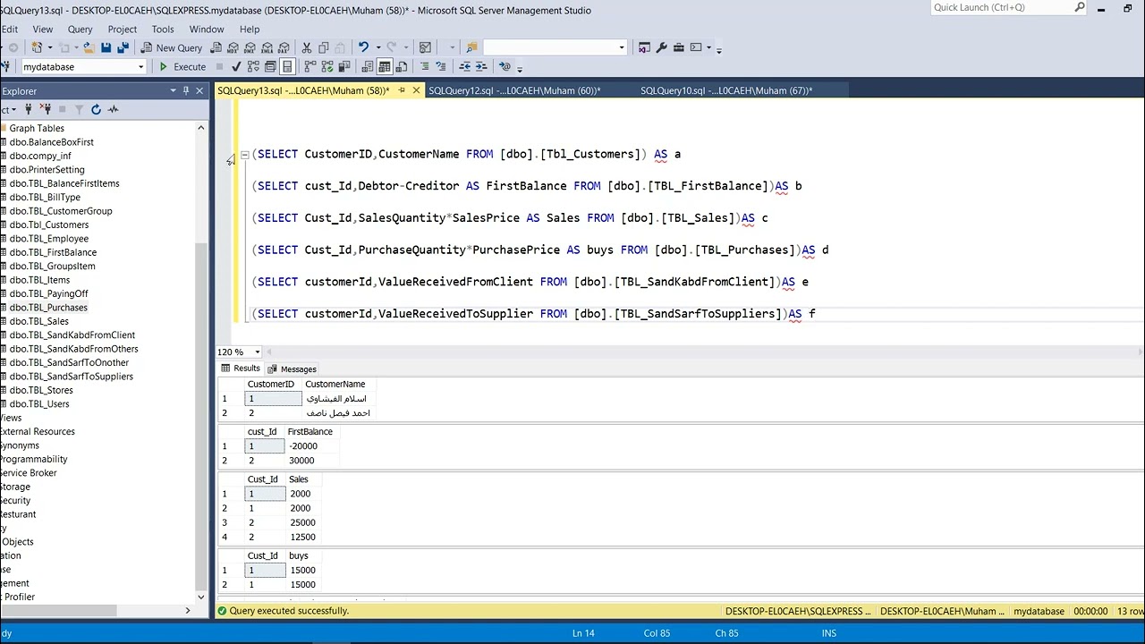Open Properties with wrench icon
The image size is (1145, 644).
(661, 47)
